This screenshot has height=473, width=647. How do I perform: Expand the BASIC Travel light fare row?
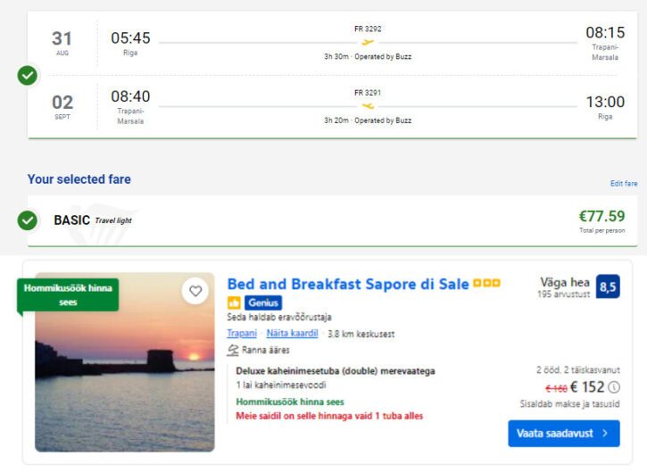(332, 220)
